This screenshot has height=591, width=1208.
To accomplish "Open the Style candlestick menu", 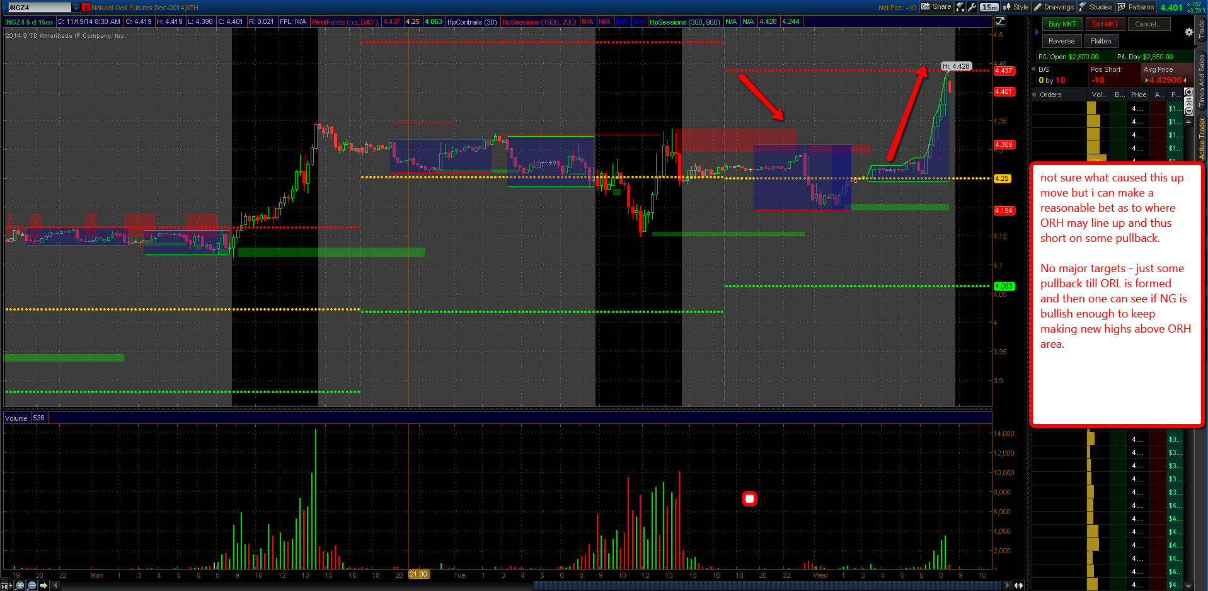I will [1016, 7].
